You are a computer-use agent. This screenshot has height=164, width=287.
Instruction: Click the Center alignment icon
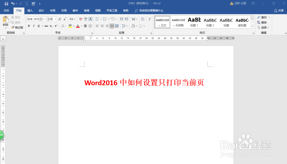102,26
